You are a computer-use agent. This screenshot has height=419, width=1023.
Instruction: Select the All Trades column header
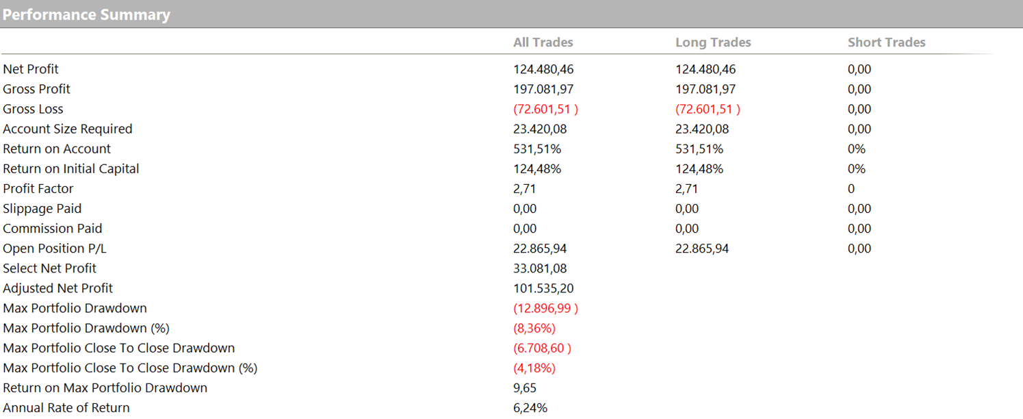coord(543,42)
